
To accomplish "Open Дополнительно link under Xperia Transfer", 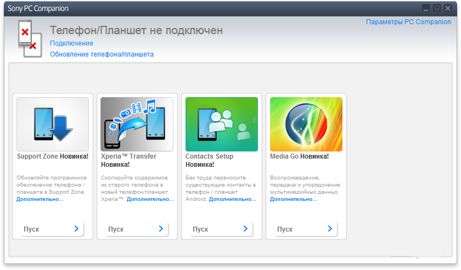I will pos(150,199).
